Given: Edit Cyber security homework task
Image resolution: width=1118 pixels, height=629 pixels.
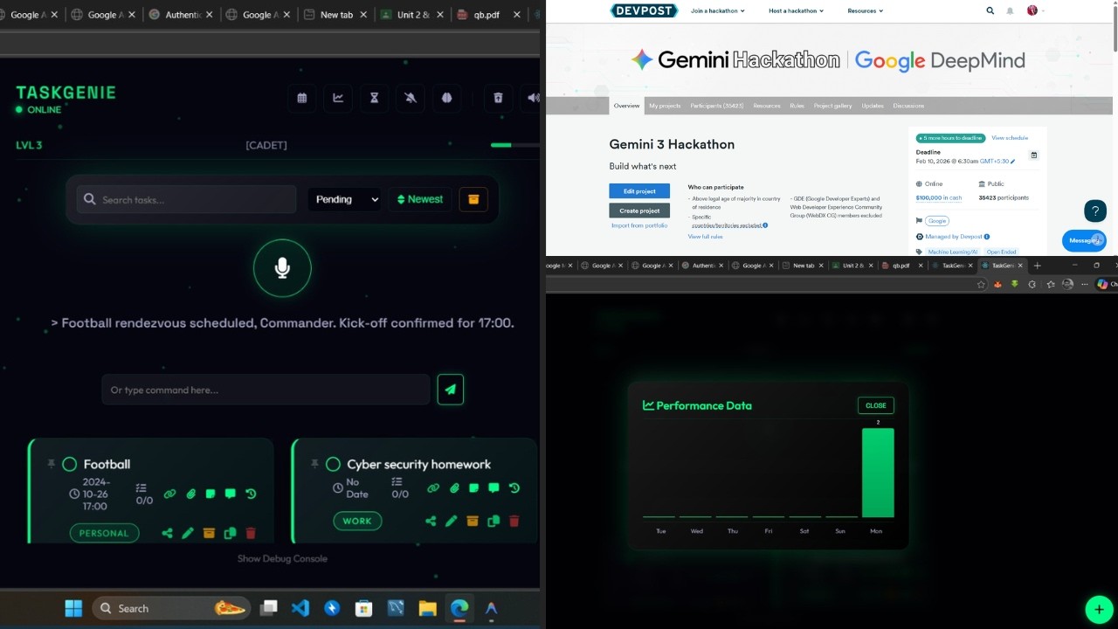Looking at the screenshot, I should [451, 521].
